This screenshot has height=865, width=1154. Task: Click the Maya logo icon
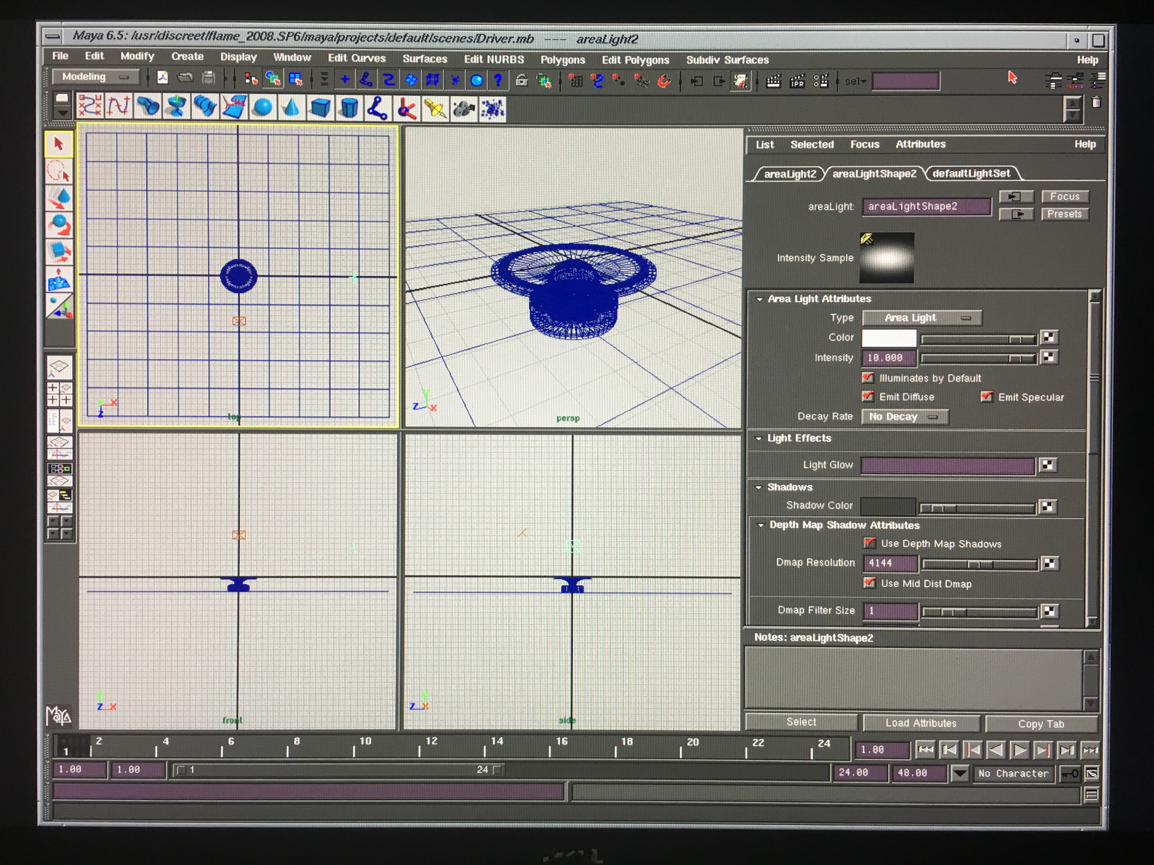coord(59,716)
